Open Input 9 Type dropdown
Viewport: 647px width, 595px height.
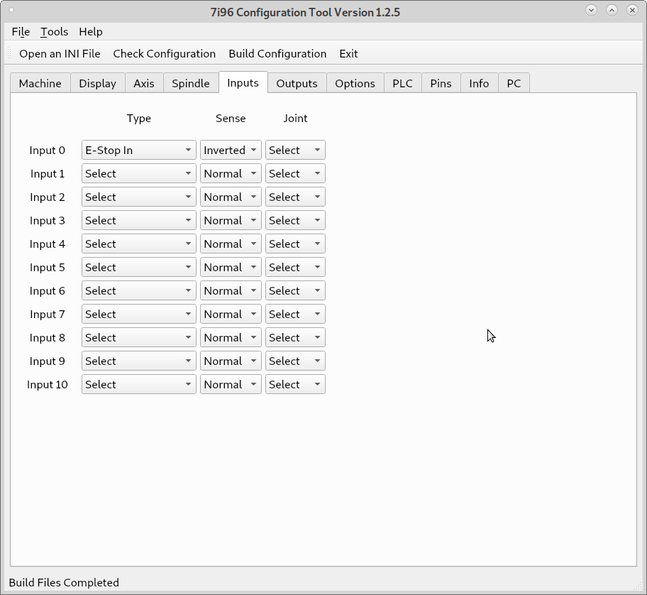138,361
